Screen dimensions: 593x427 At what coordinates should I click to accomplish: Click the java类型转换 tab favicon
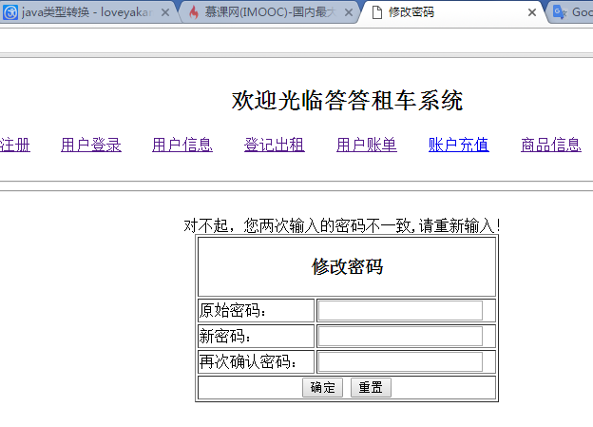[x=10, y=12]
